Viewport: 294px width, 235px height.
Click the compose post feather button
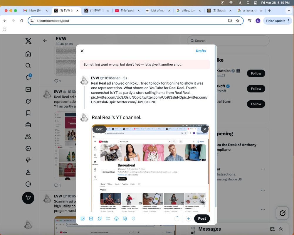(28, 198)
